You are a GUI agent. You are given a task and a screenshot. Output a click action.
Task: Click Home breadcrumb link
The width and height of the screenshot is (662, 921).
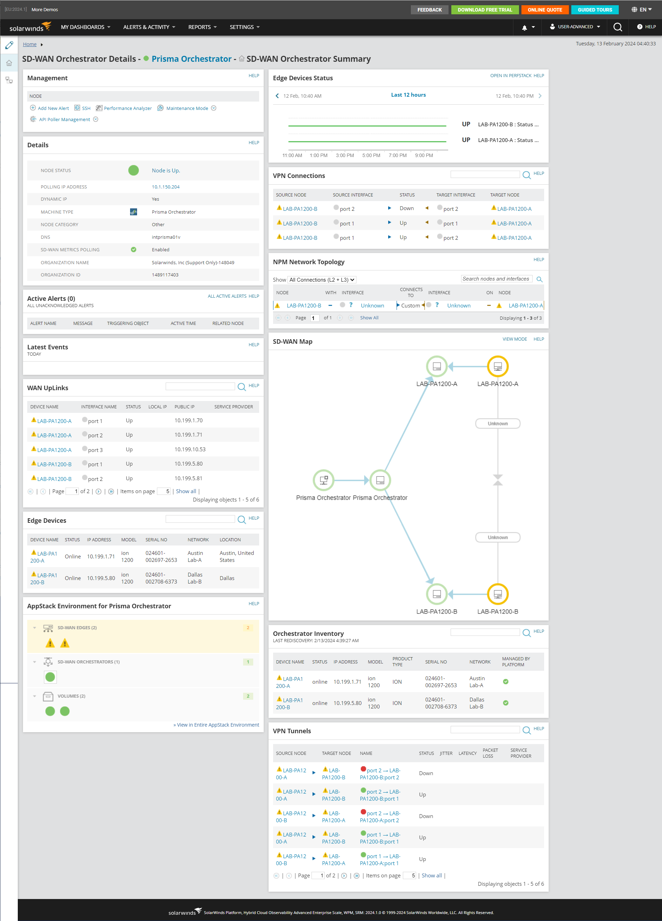pyautogui.click(x=30, y=44)
